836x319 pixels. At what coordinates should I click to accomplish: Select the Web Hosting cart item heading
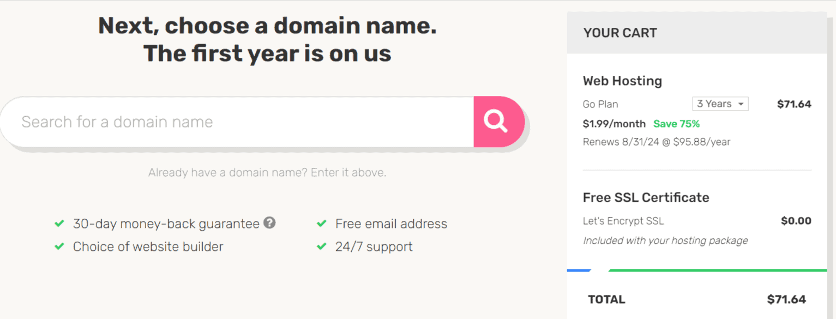(x=622, y=81)
